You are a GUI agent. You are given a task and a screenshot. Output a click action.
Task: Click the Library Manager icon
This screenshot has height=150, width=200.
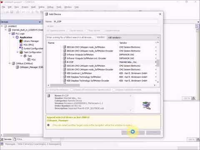(21, 41)
